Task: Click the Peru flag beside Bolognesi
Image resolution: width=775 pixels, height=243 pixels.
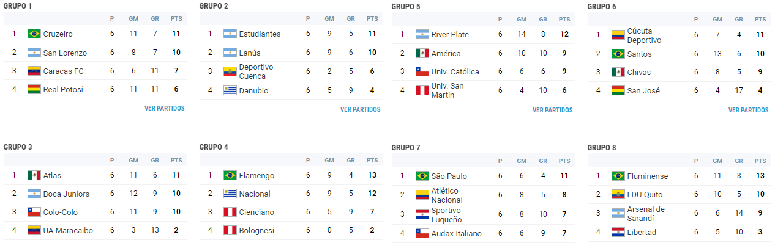Action: tap(230, 231)
